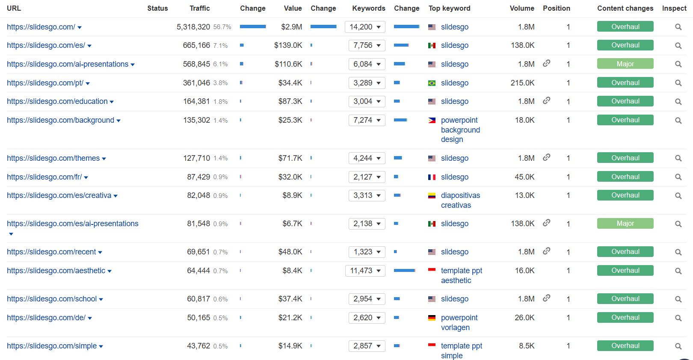Click the Brazil flag in the /pt/ row

click(432, 83)
